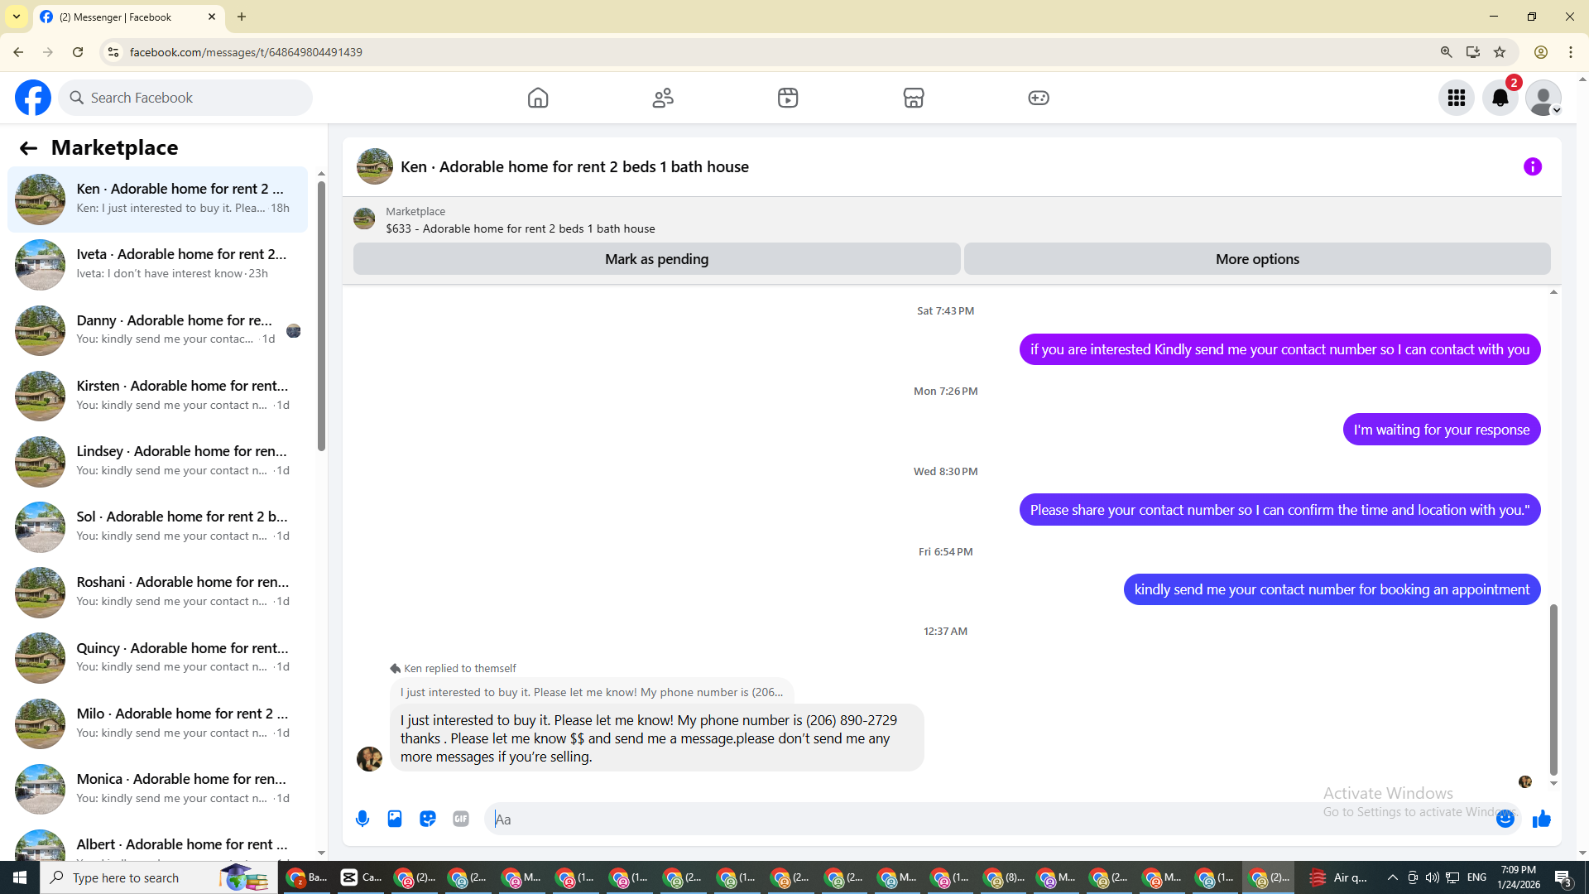Open the browser tab search dropdown

tap(17, 17)
